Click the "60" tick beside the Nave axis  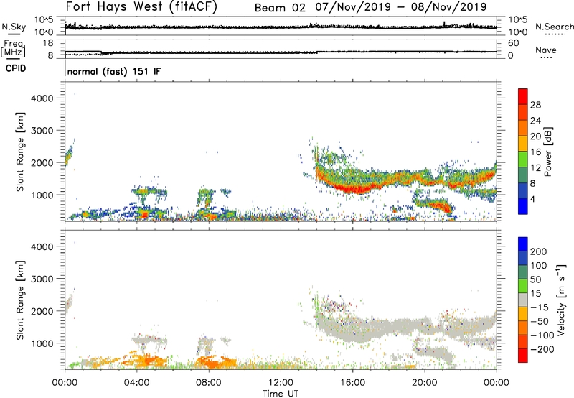pyautogui.click(x=514, y=43)
